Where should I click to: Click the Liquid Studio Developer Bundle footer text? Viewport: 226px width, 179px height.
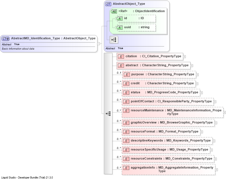27,177
